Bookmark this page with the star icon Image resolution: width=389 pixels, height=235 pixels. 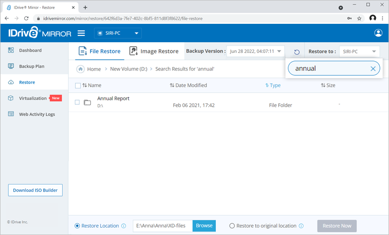(359, 18)
